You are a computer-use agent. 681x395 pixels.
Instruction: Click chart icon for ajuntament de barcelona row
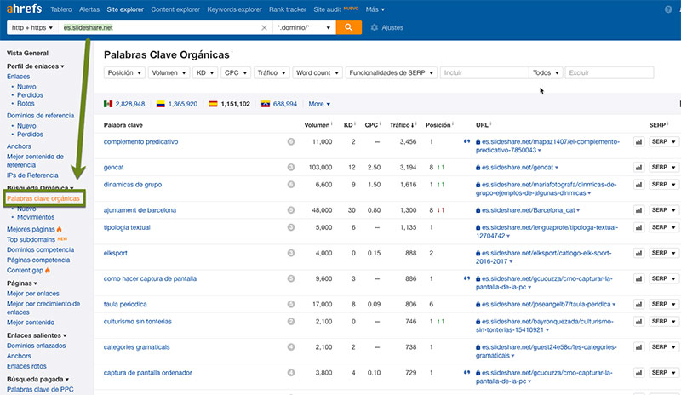pyautogui.click(x=638, y=210)
